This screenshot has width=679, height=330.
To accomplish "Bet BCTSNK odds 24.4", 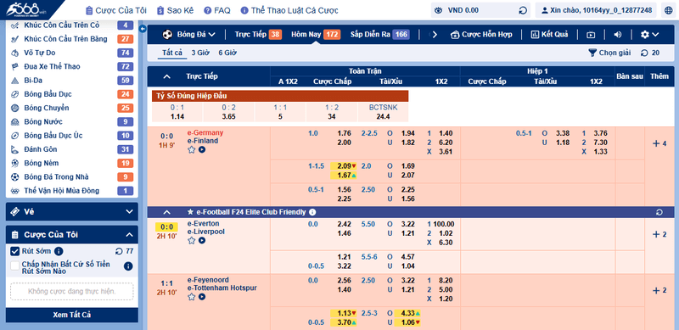I will point(383,112).
